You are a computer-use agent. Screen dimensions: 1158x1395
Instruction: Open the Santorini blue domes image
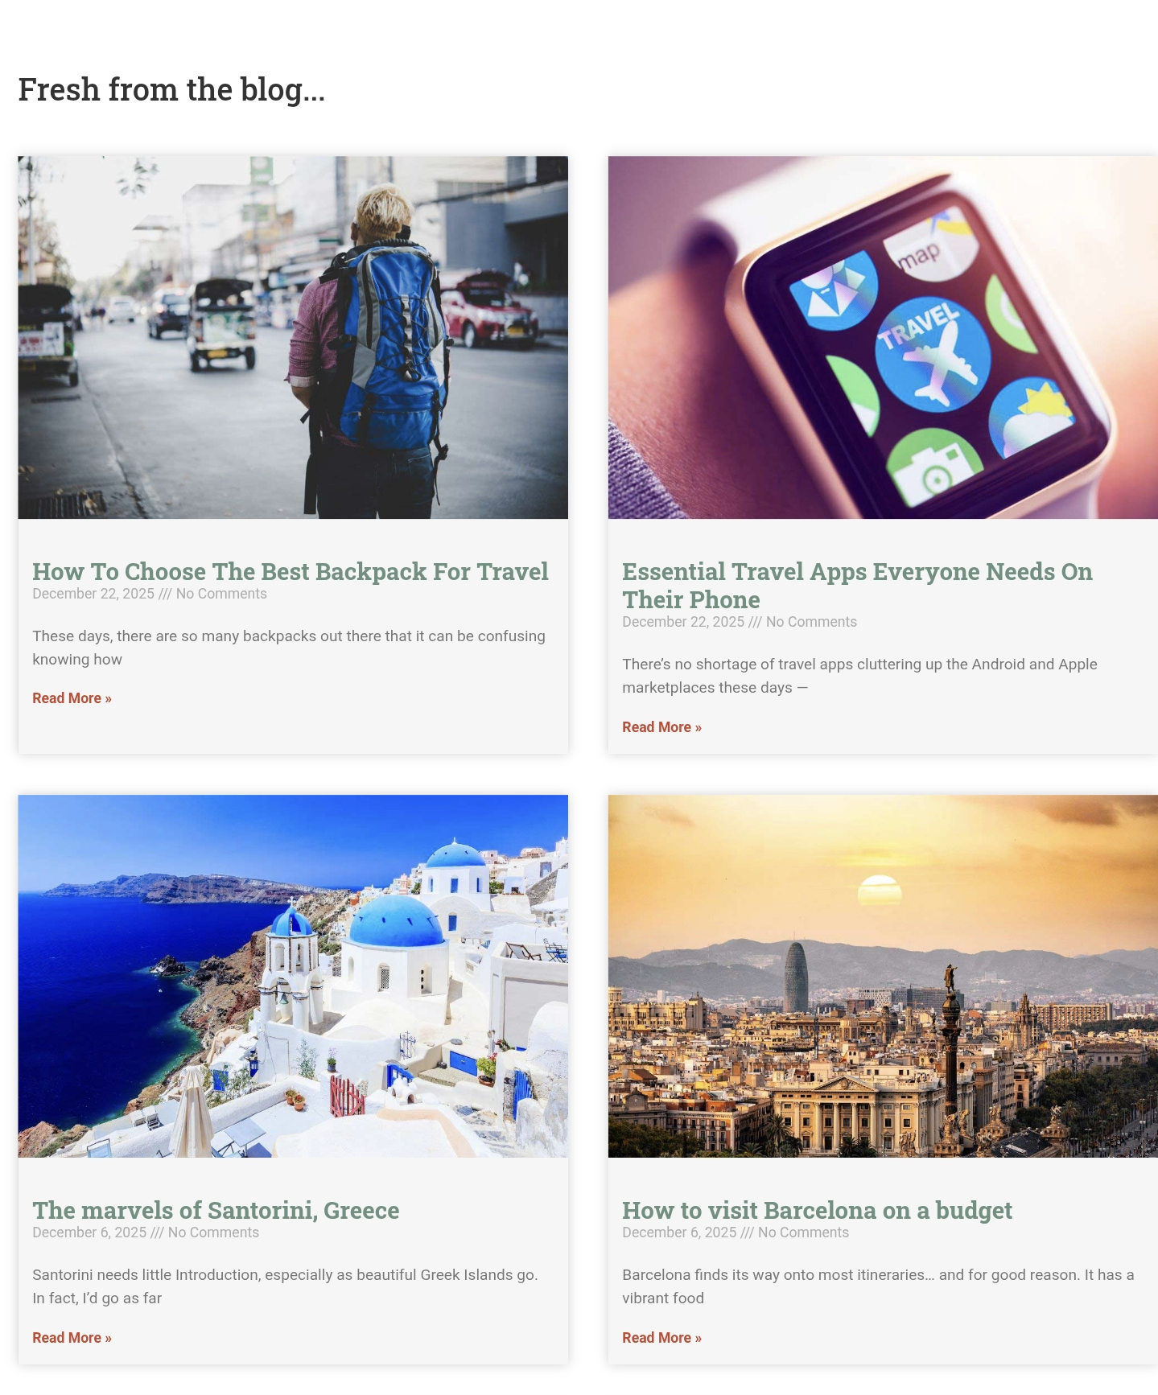click(293, 976)
